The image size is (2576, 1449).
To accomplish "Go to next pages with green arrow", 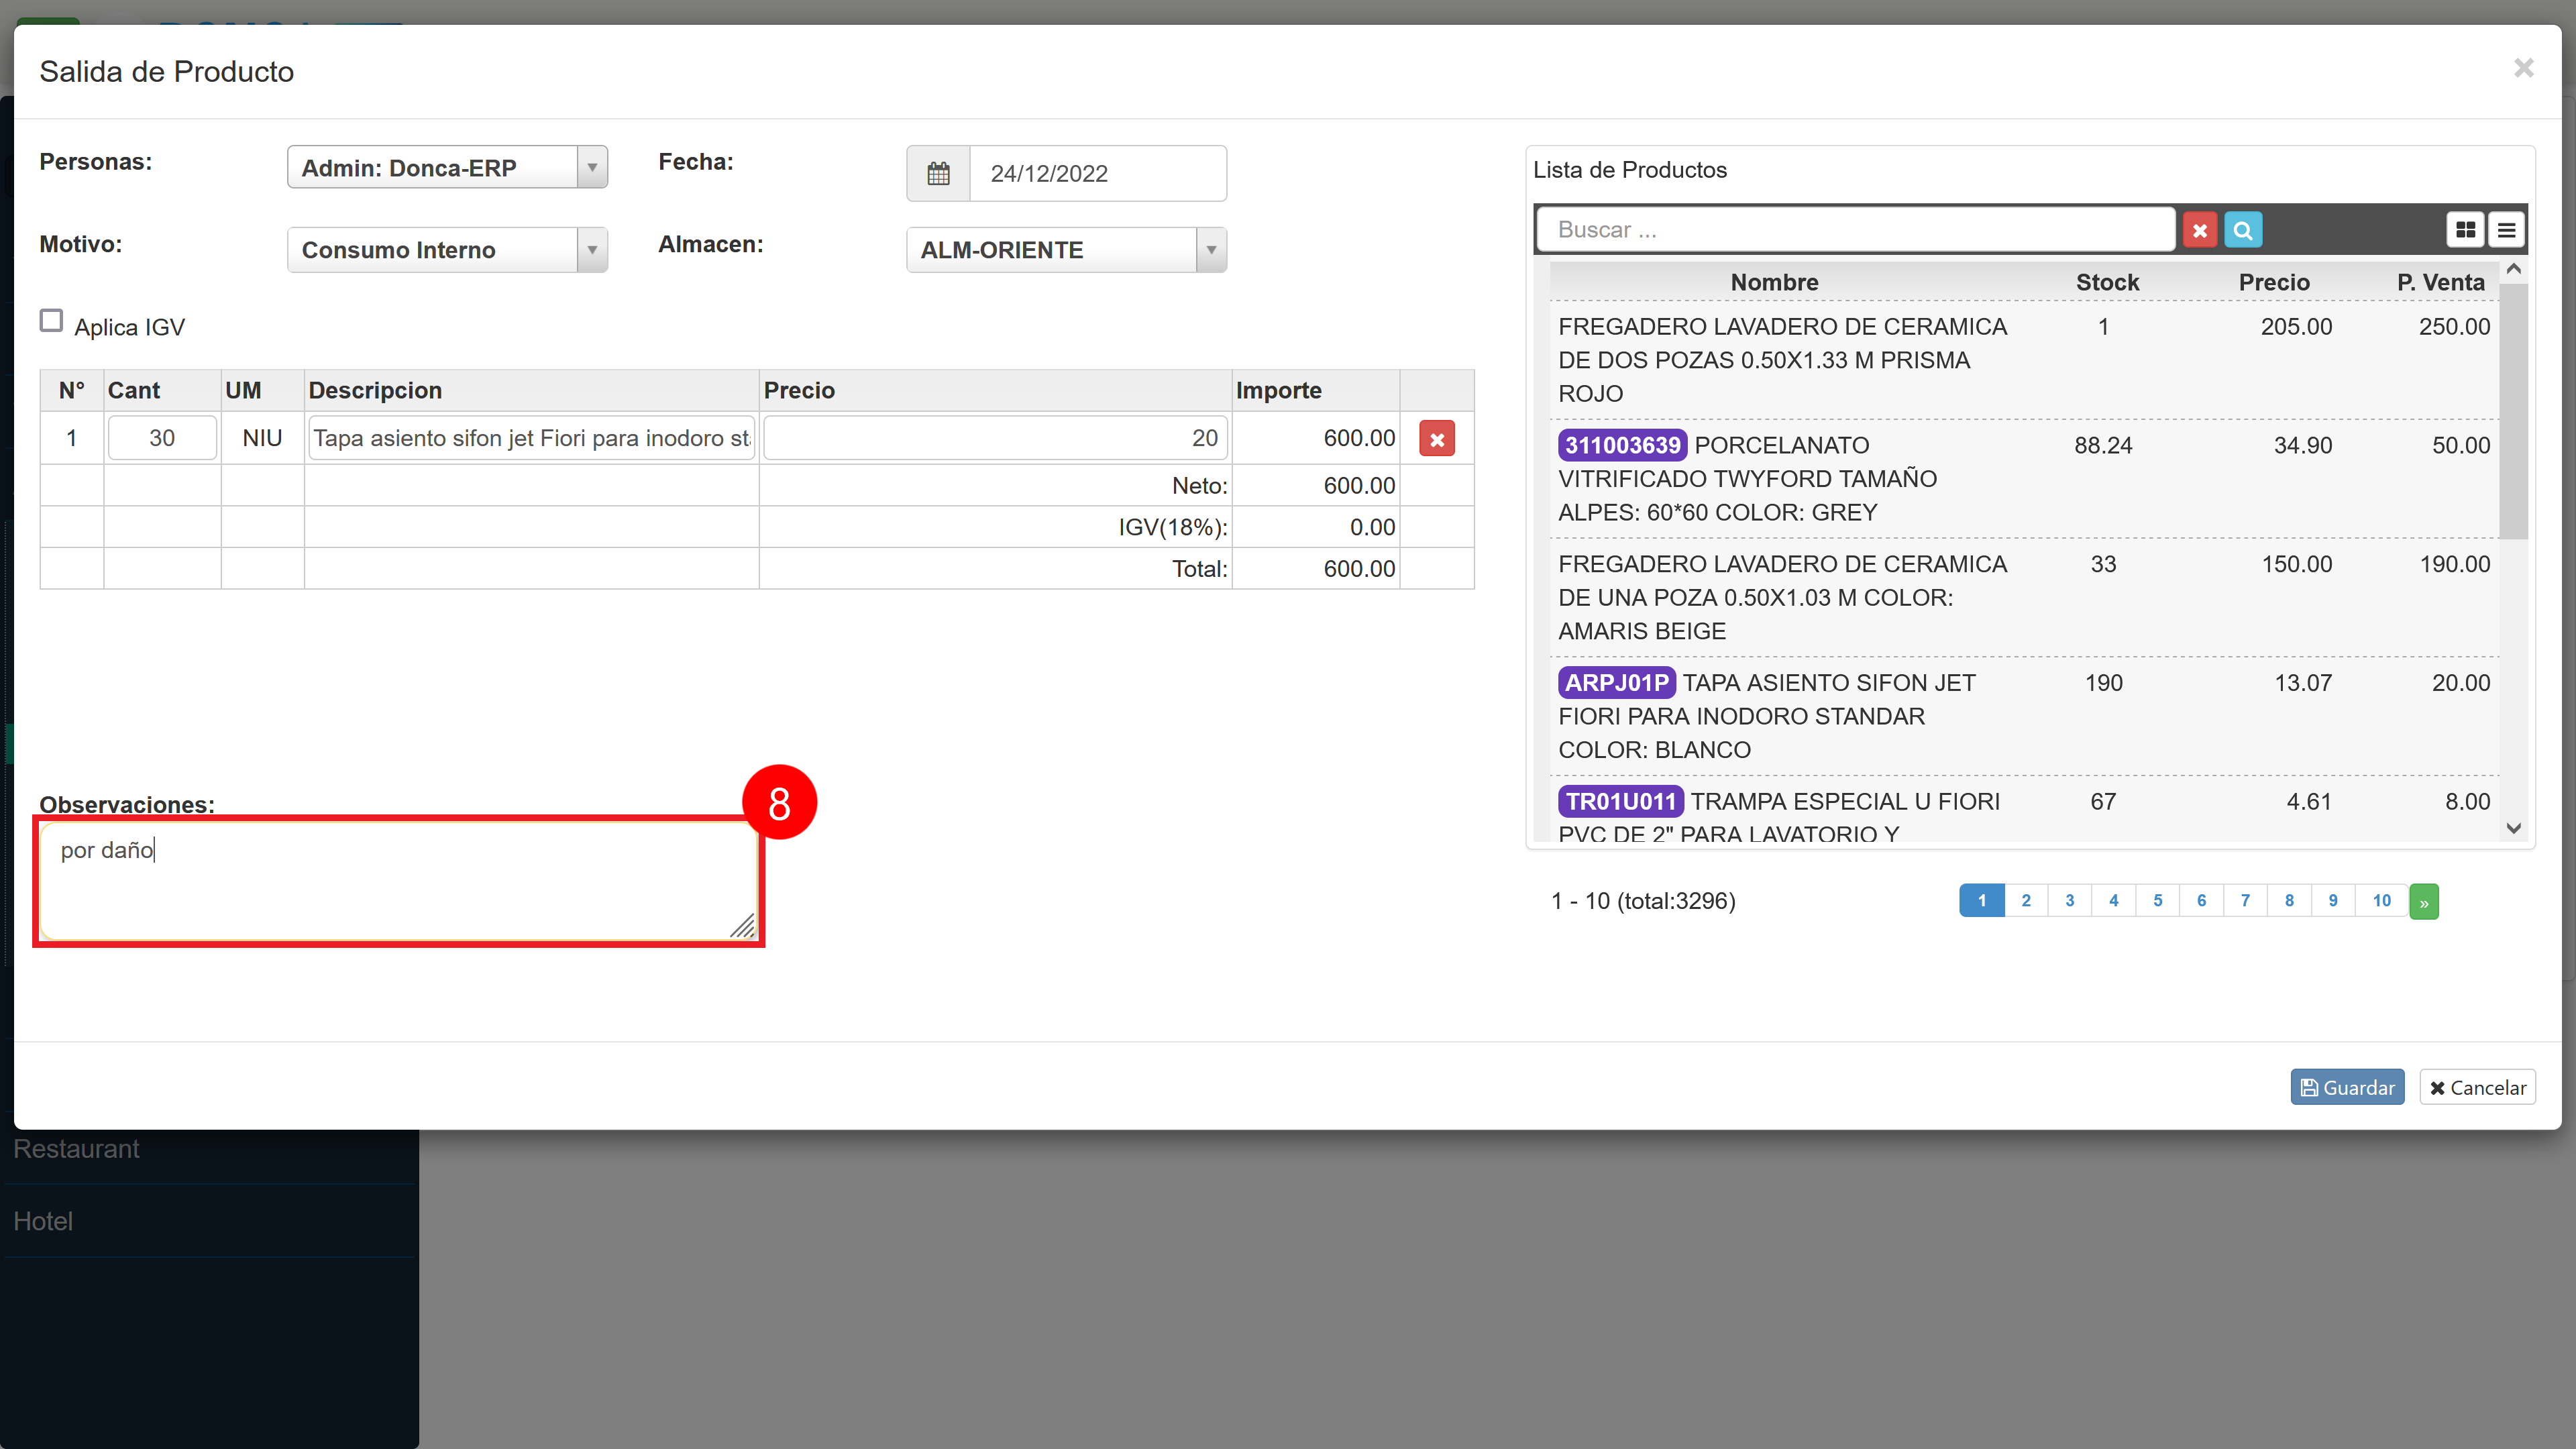I will (2424, 901).
